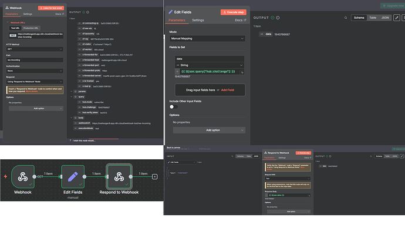Click the info icon beside Respond to Webhook OUTPUT title
The width and height of the screenshot is (405, 228).
tap(330, 156)
